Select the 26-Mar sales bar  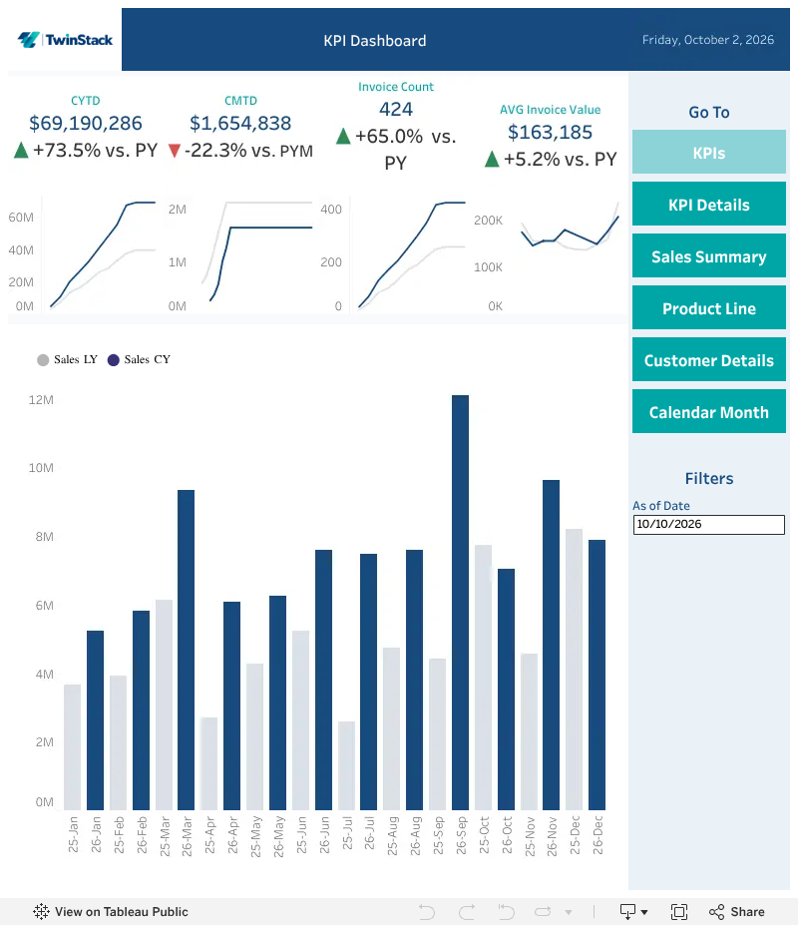tap(186, 650)
